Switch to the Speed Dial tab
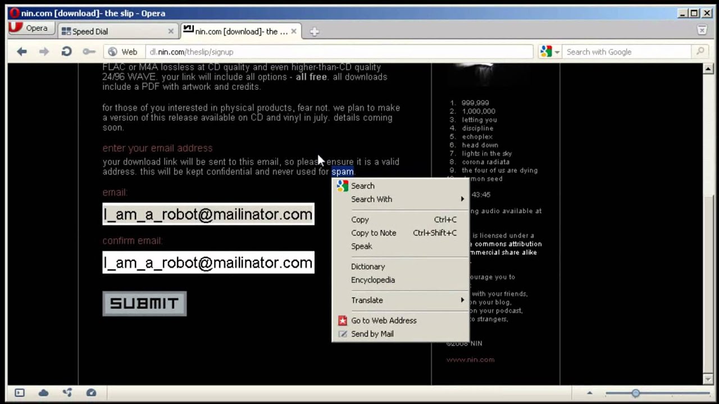Screen dimensions: 719x404 (118, 31)
